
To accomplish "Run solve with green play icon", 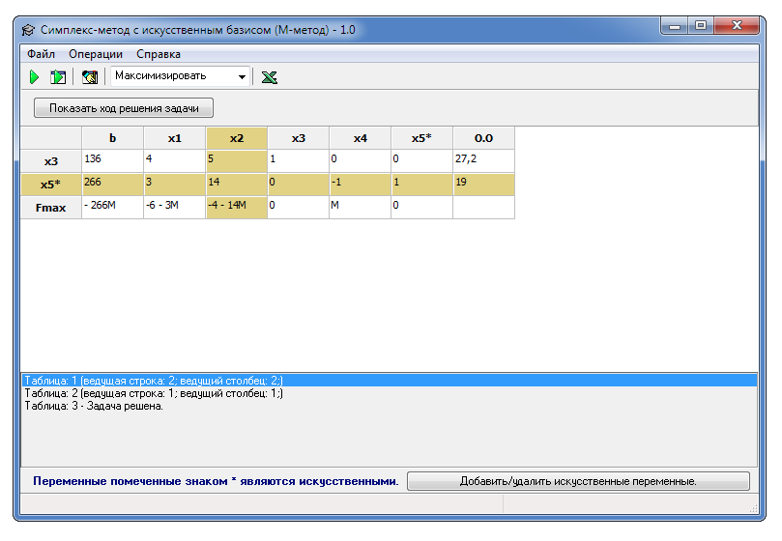I will tap(34, 76).
